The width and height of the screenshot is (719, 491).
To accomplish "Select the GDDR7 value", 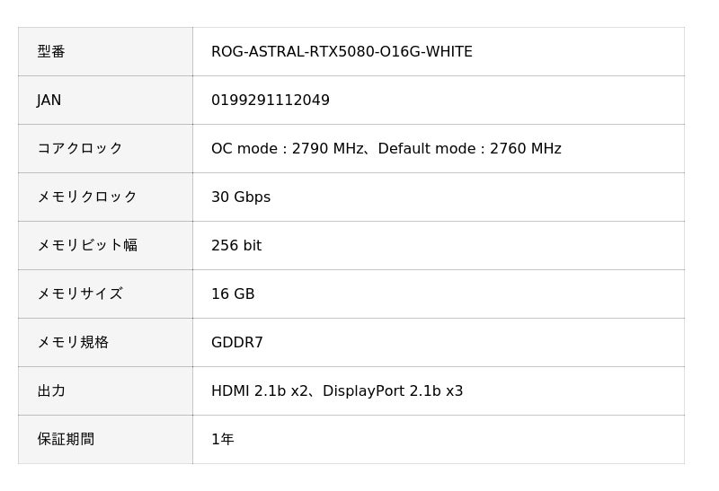I will point(237,343).
